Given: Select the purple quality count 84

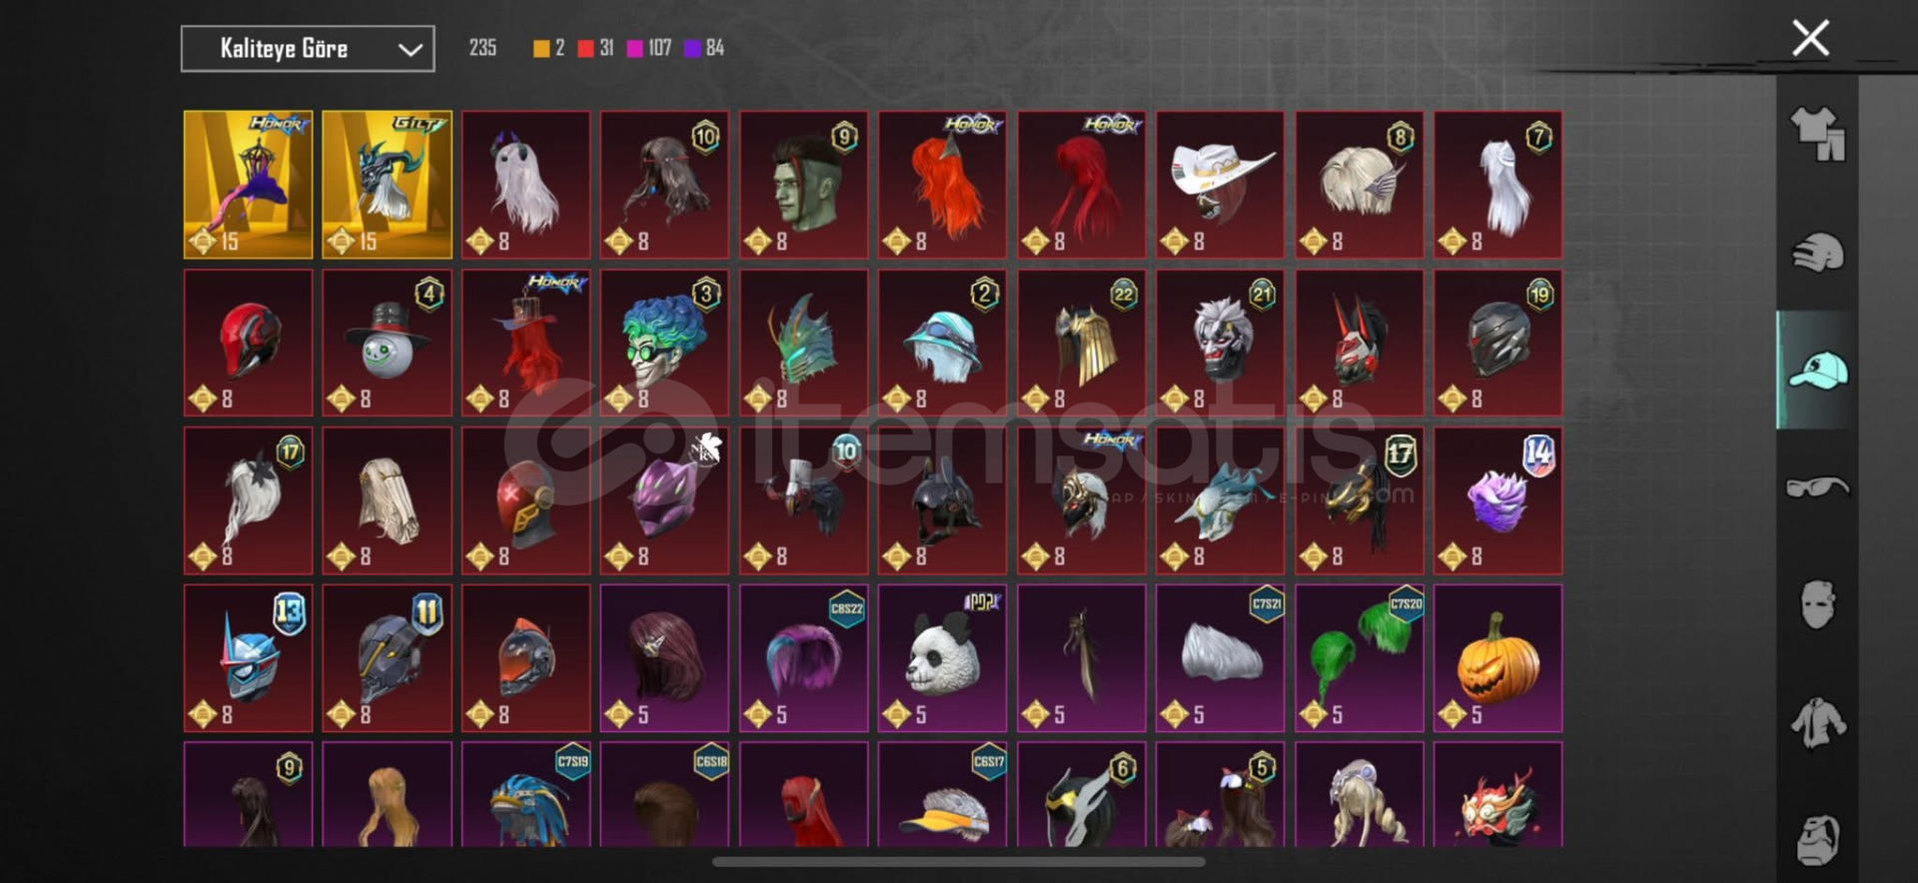Looking at the screenshot, I should [x=704, y=48].
